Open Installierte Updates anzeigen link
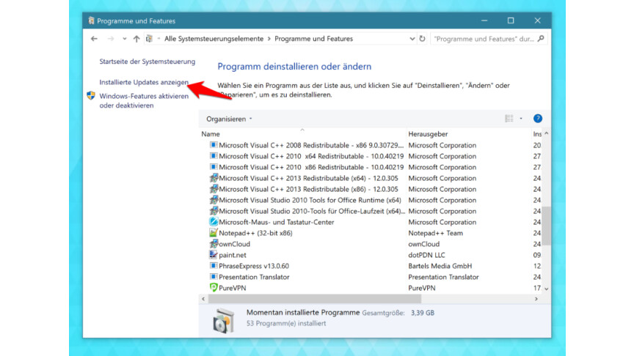Viewport: 634px width, 356px height. (x=144, y=82)
